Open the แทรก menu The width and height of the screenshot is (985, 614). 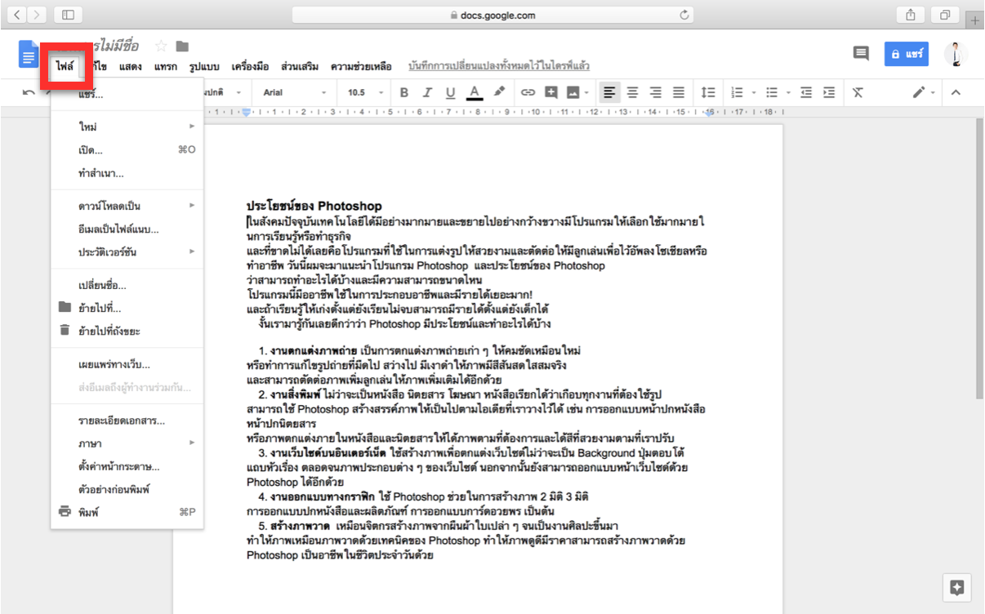pos(165,66)
